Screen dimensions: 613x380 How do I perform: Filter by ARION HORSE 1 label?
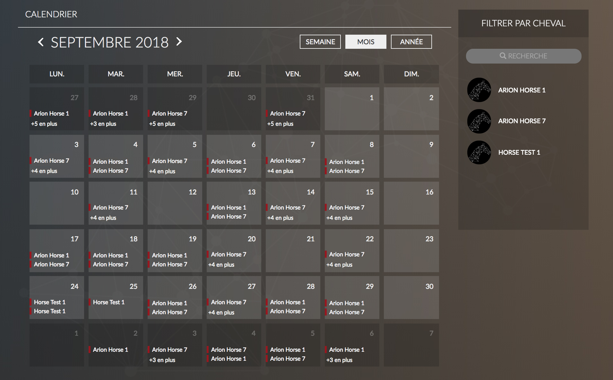pos(522,90)
